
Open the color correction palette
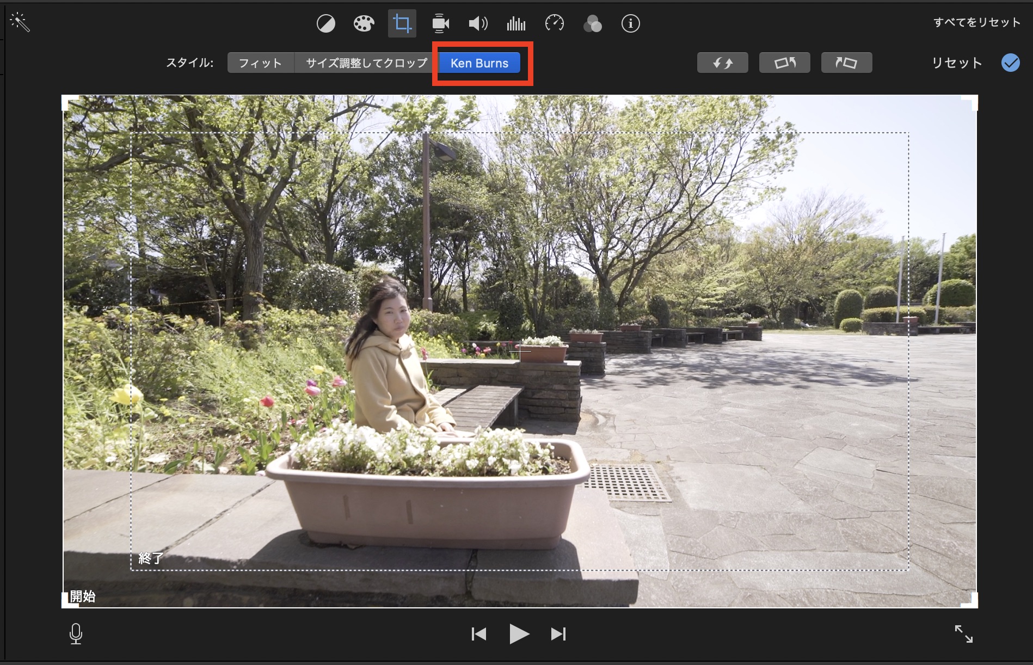364,23
